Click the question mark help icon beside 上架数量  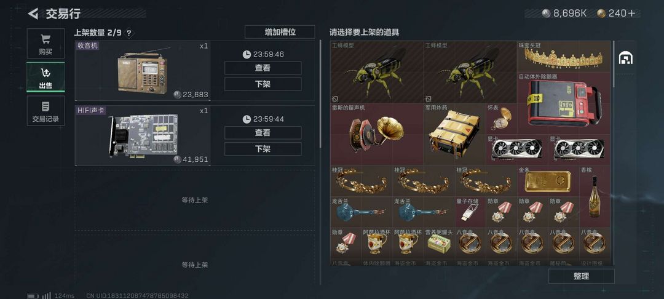tap(128, 33)
